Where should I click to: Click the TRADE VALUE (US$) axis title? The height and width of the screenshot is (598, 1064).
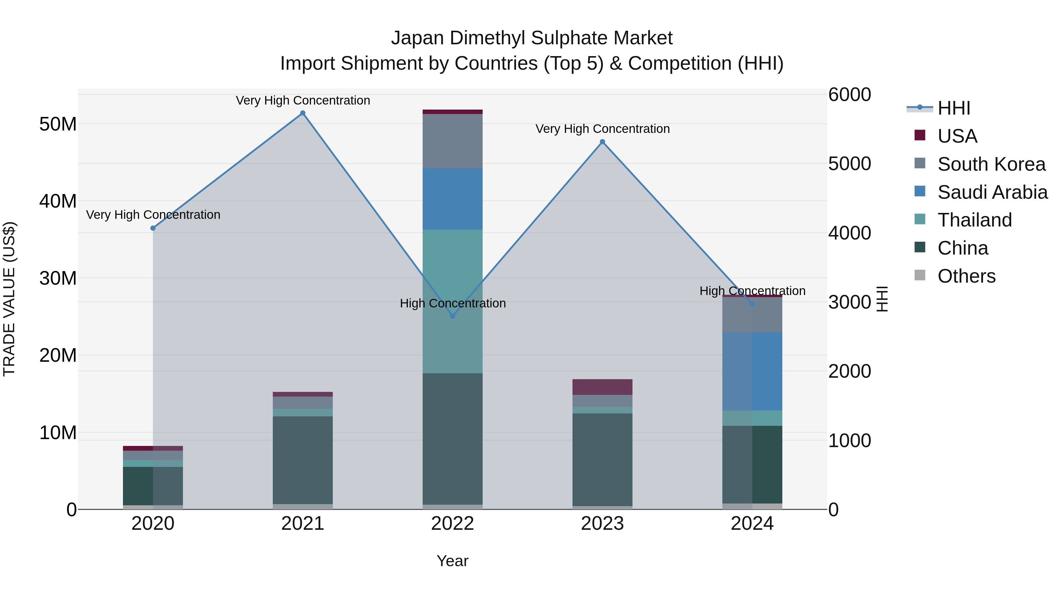9,299
